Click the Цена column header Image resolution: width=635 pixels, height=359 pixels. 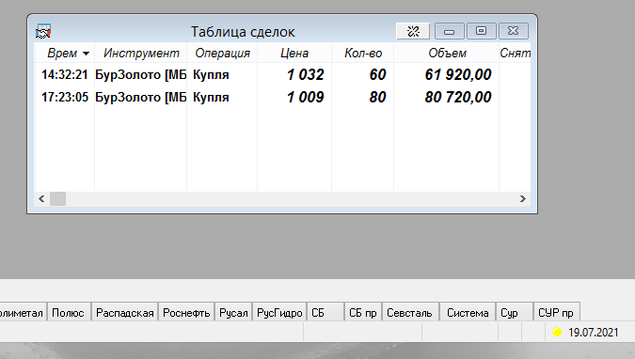(x=294, y=53)
